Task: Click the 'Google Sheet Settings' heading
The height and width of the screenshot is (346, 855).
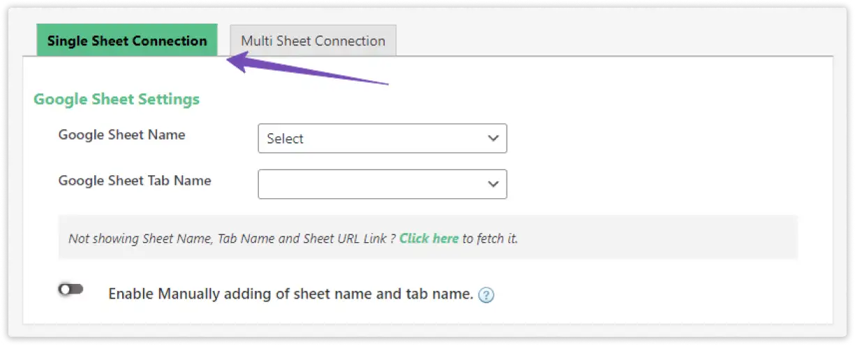Action: [117, 99]
